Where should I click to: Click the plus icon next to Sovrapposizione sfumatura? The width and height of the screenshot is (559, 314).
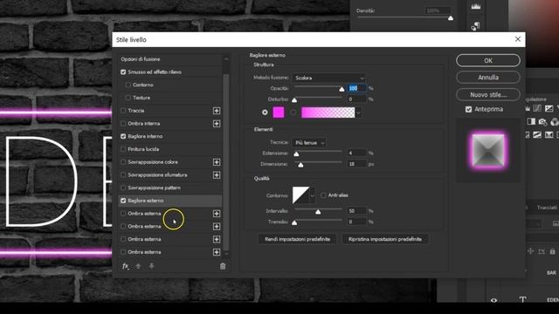pyautogui.click(x=217, y=174)
